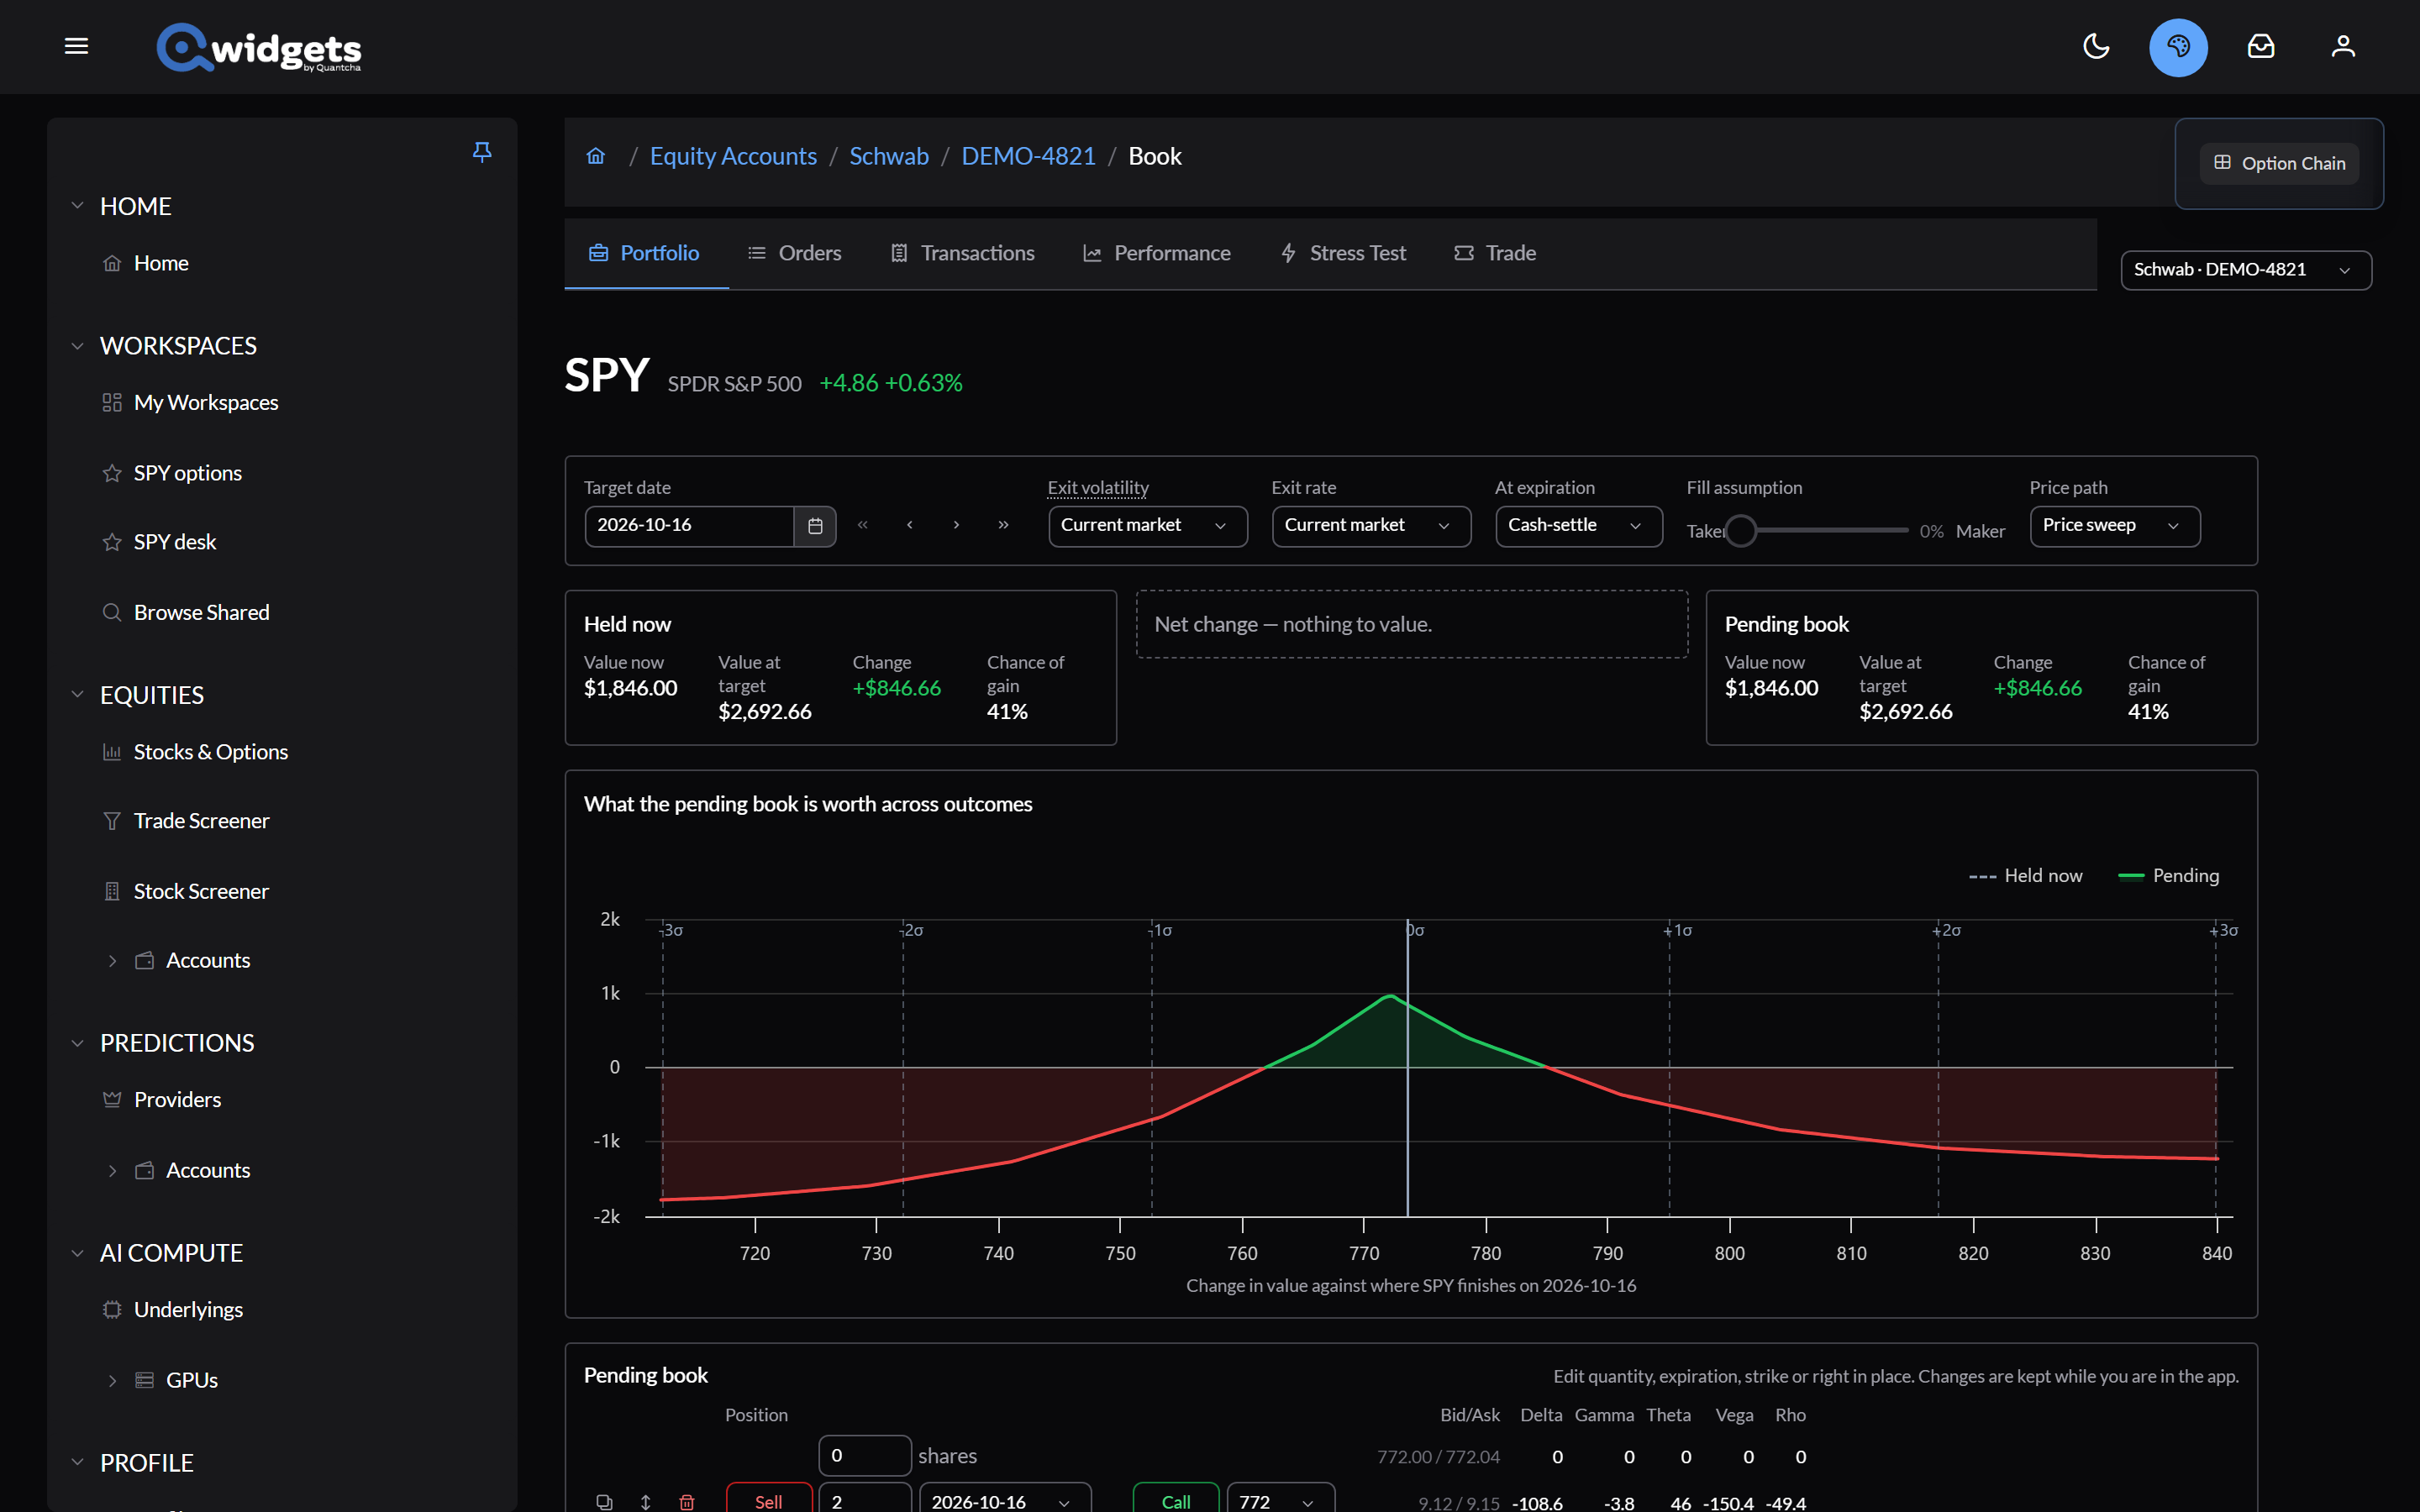Flip the leg with up-down arrow icon
Viewport: 2420px width, 1512px height.
(646, 1502)
